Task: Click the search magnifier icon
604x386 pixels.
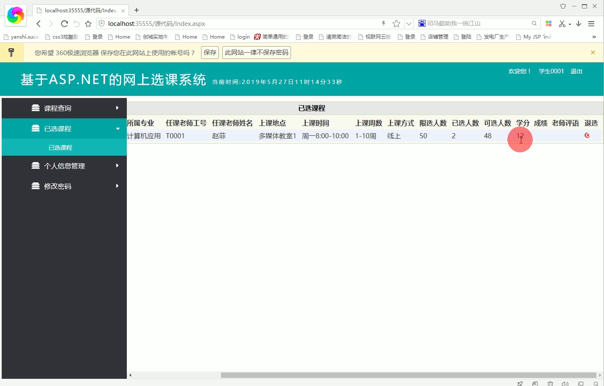Action: point(534,24)
